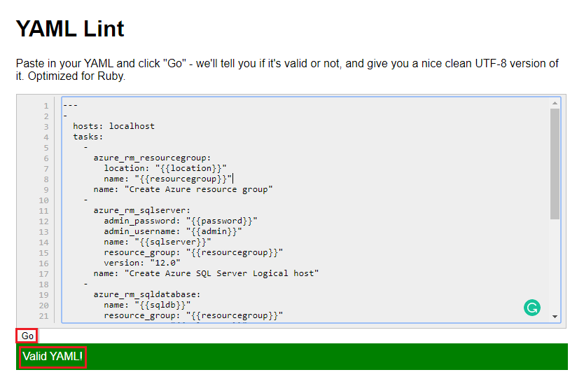This screenshot has height=377, width=577.
Task: Click the "Create Azure SQL Server Logical host" line
Action: [x=206, y=273]
